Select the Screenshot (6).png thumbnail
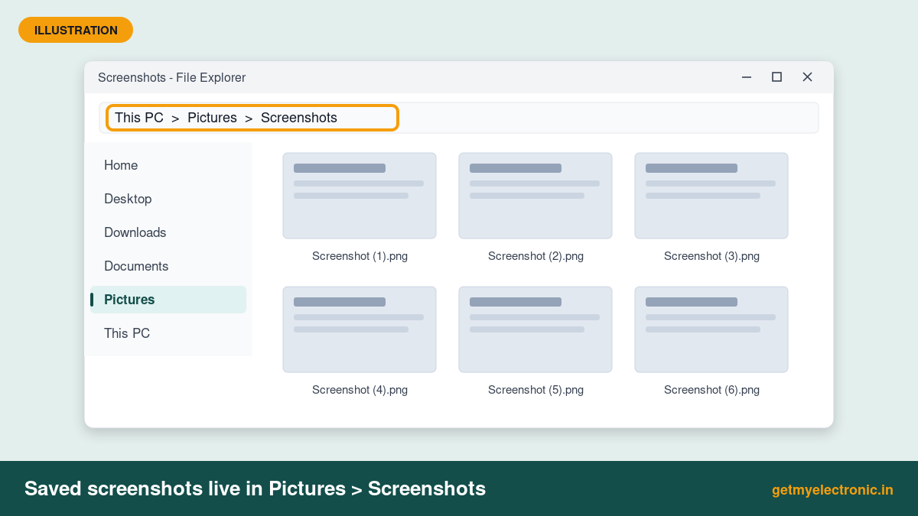Image resolution: width=918 pixels, height=516 pixels. tap(711, 329)
